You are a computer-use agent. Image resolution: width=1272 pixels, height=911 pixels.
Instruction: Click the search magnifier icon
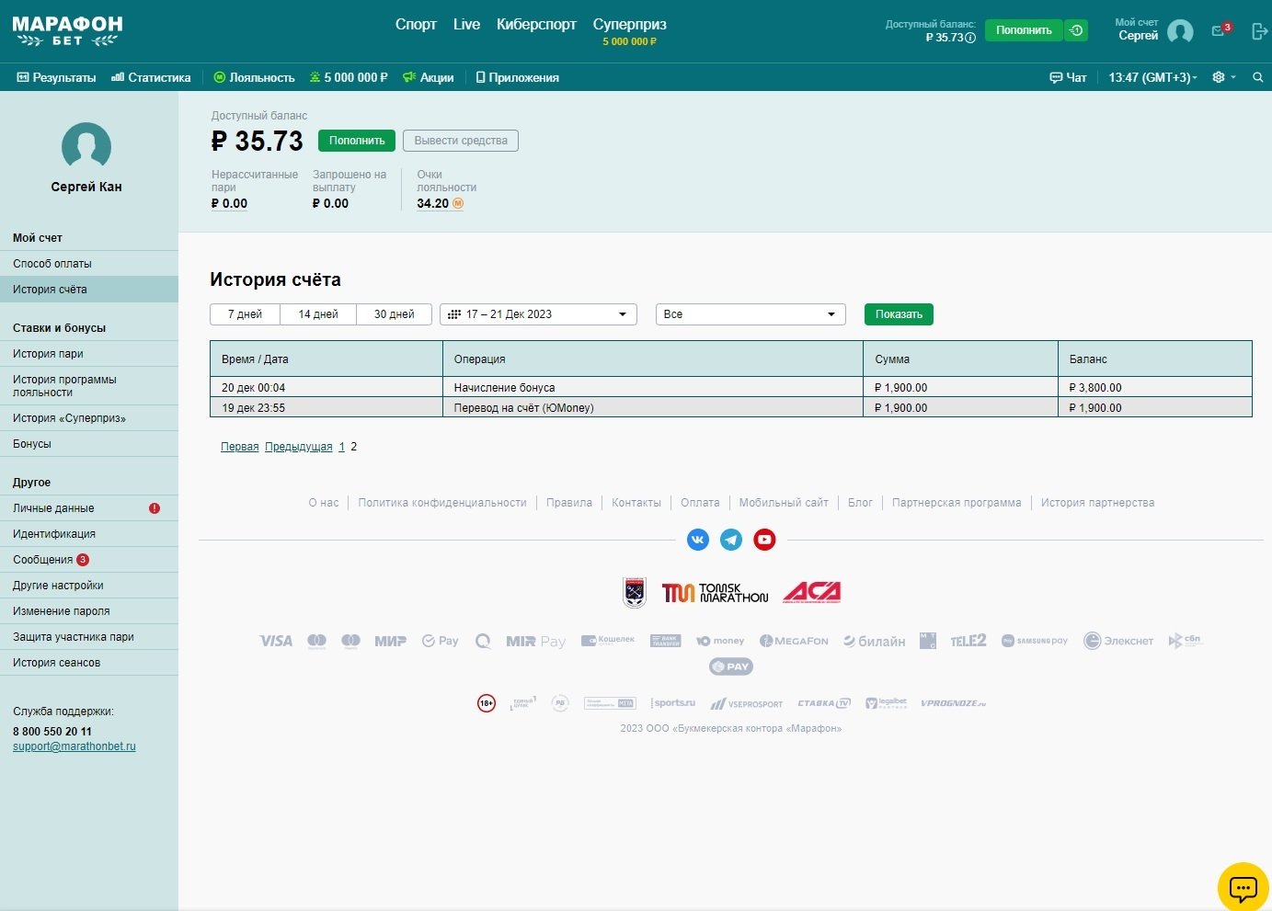[x=1257, y=77]
